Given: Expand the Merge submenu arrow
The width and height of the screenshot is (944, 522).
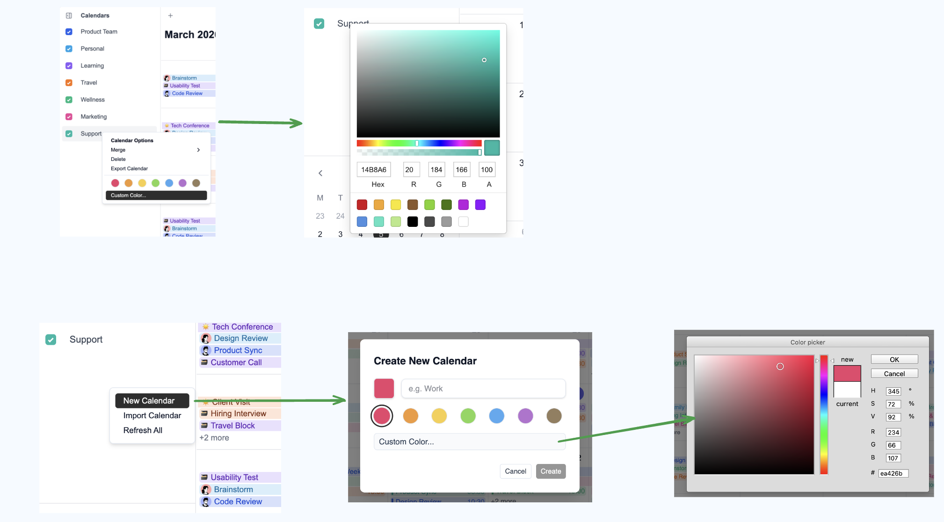Looking at the screenshot, I should point(198,150).
